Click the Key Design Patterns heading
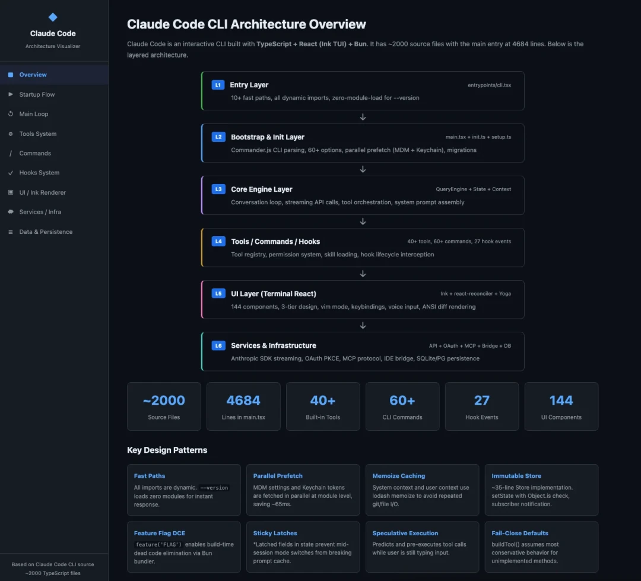The height and width of the screenshot is (581, 641). 167,450
